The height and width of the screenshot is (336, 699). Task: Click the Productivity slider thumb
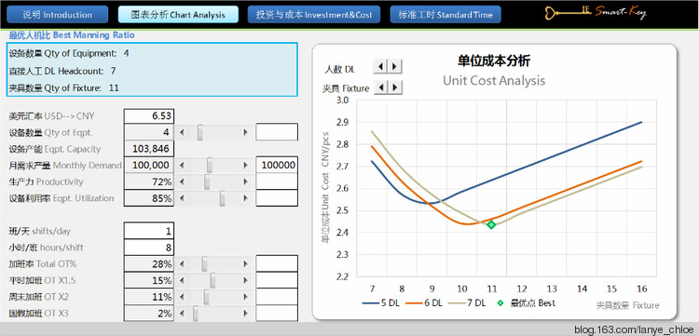pos(207,182)
